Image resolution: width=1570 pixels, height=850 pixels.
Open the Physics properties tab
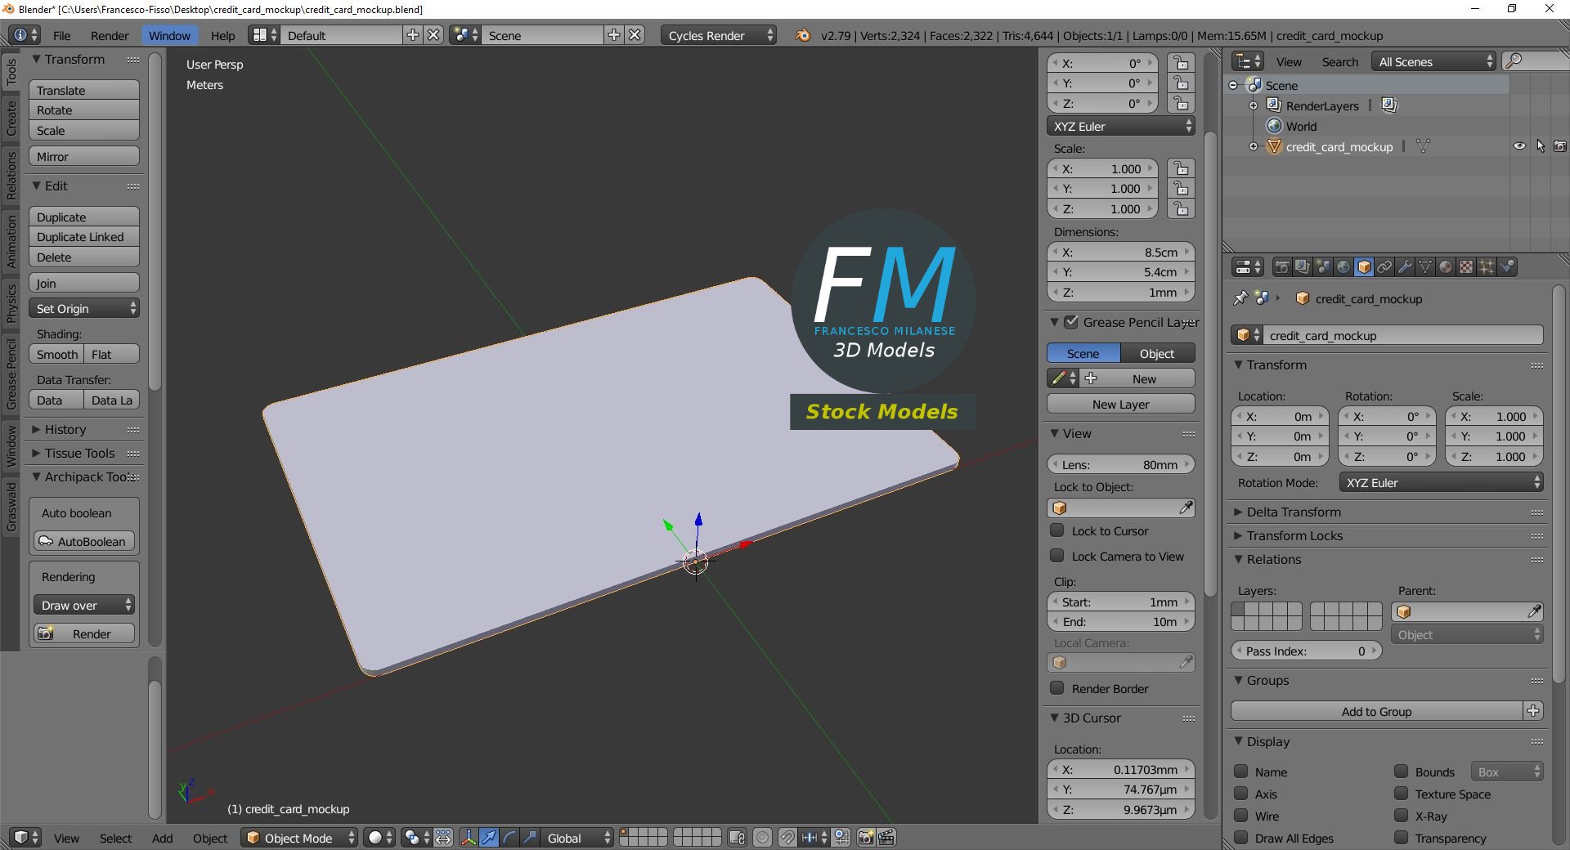tap(1507, 267)
